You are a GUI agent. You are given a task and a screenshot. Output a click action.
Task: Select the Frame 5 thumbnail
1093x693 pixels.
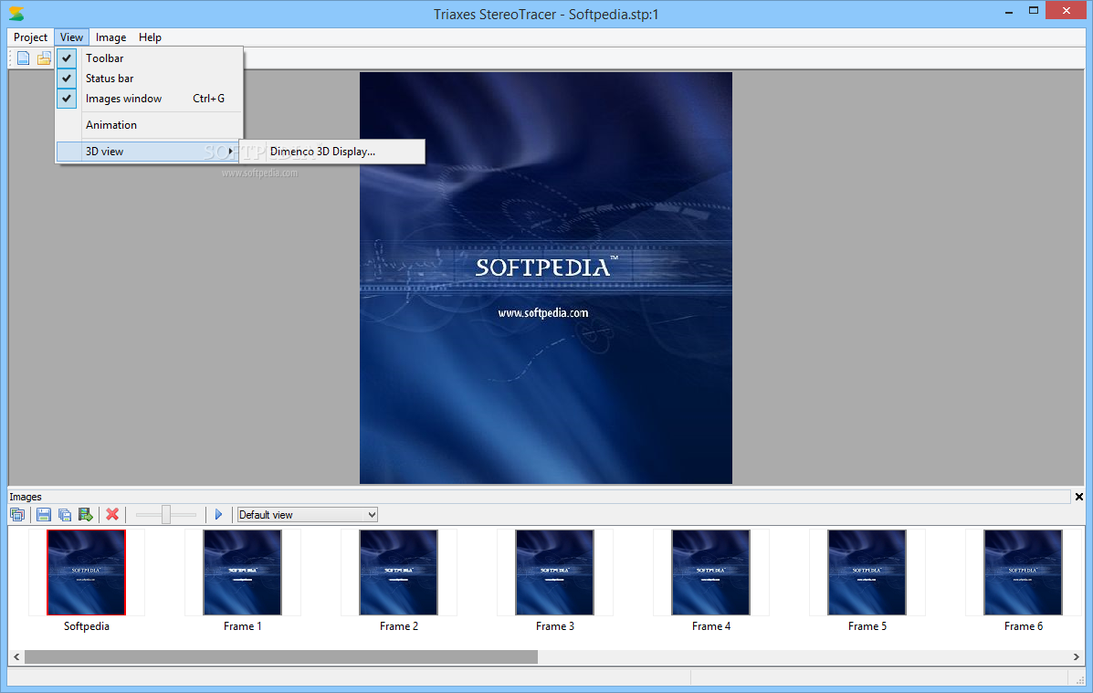point(867,572)
